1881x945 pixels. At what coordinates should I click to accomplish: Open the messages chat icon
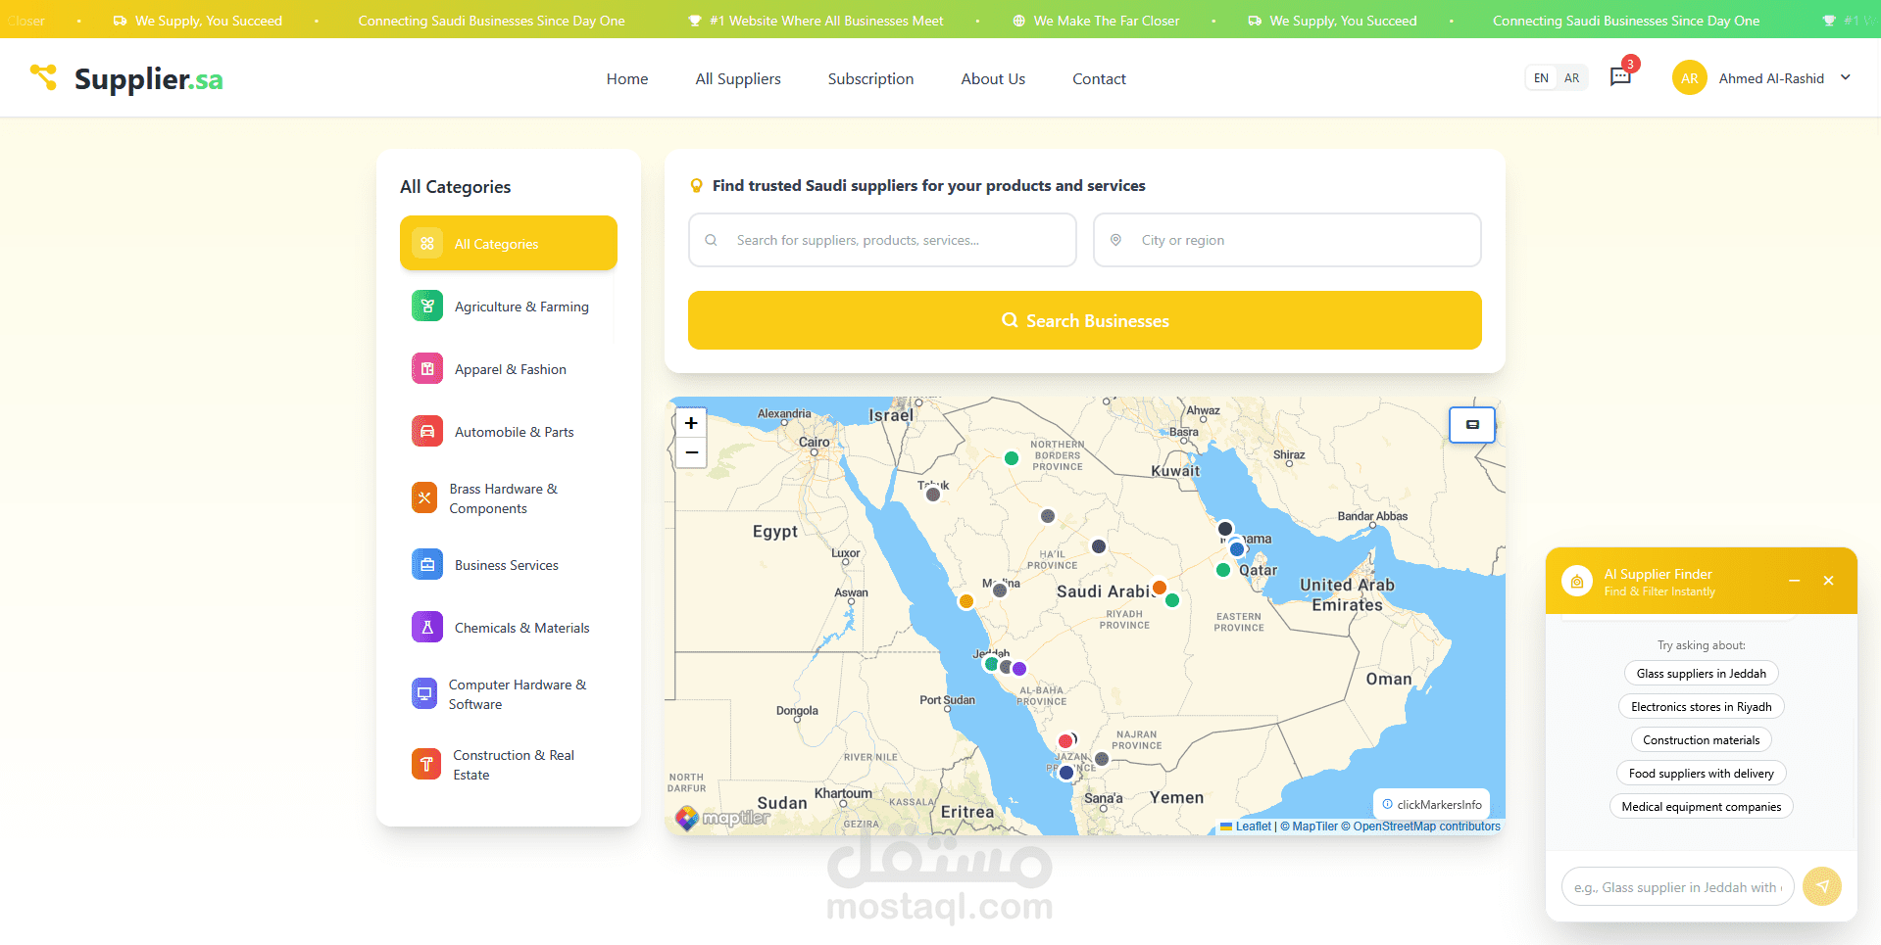[x=1620, y=76]
